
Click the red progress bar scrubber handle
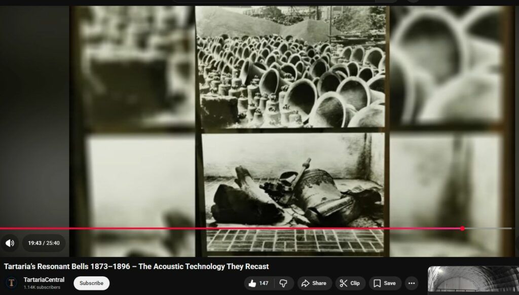point(462,229)
